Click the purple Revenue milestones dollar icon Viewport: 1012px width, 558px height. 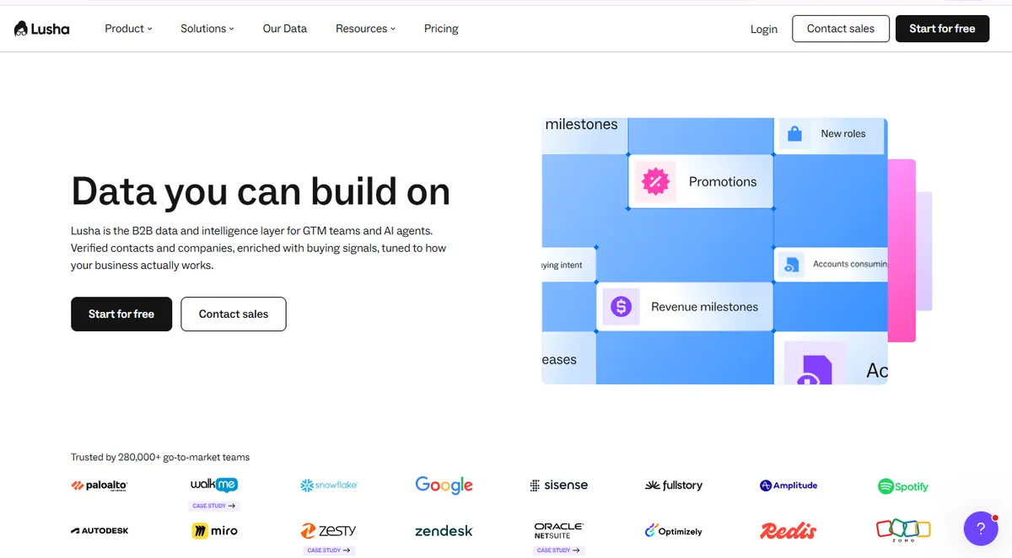(x=622, y=307)
